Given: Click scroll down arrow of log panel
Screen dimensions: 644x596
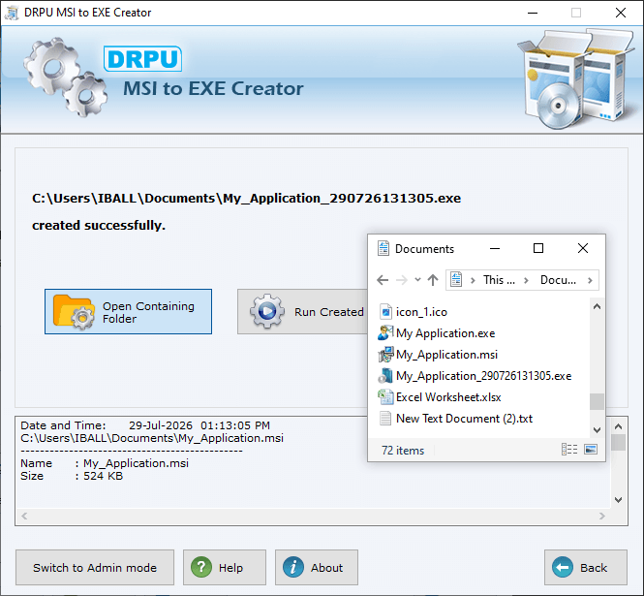Looking at the screenshot, I should point(619,500).
